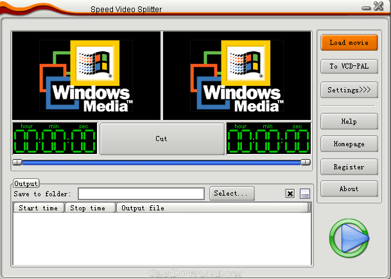
Task: Click the left start time counter display
Action: (x=55, y=139)
